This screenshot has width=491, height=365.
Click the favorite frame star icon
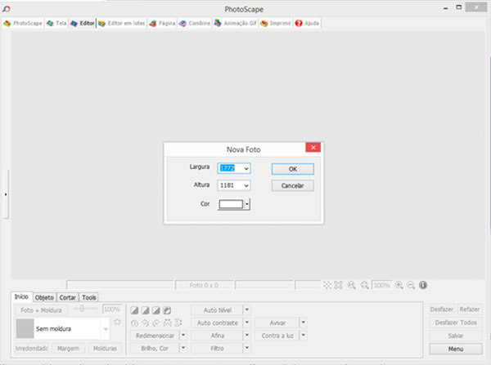117,322
